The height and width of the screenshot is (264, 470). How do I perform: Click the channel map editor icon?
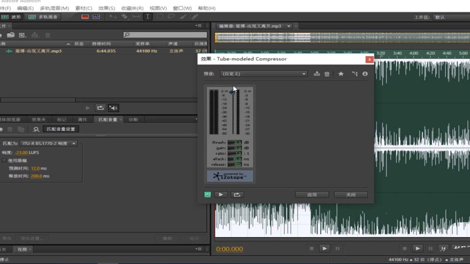(354, 74)
